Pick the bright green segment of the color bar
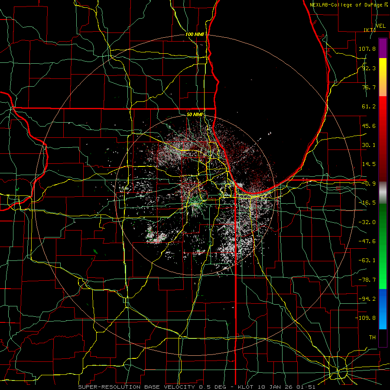This screenshot has width=390, height=390. click(383, 246)
